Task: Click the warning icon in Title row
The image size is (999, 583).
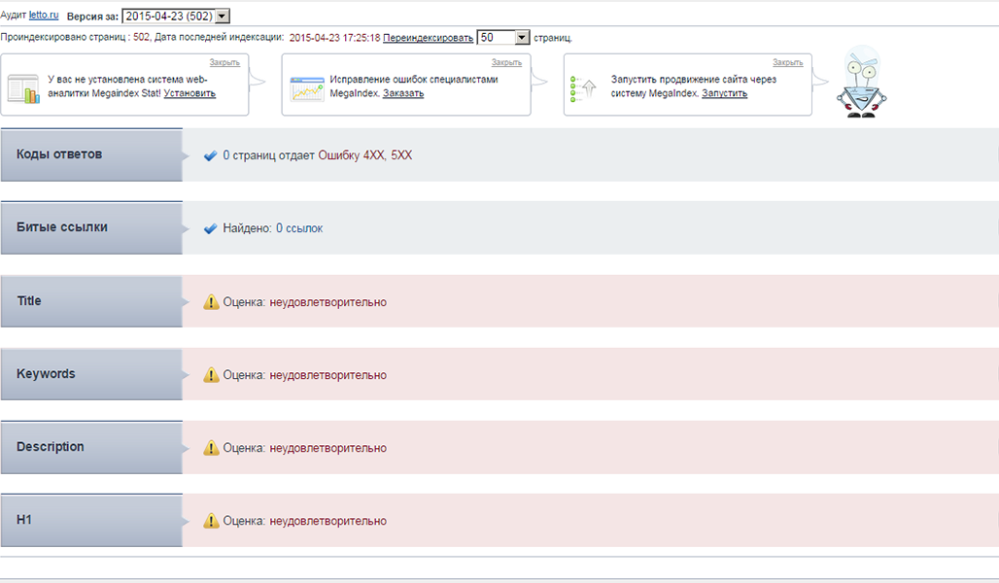Action: click(x=211, y=302)
